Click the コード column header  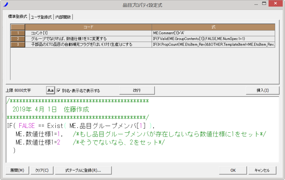click(88, 27)
